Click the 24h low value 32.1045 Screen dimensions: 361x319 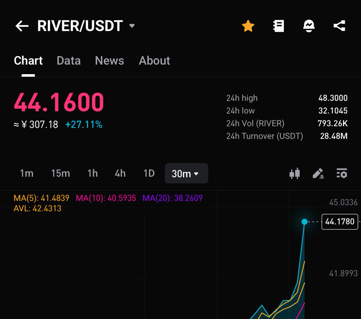point(333,111)
